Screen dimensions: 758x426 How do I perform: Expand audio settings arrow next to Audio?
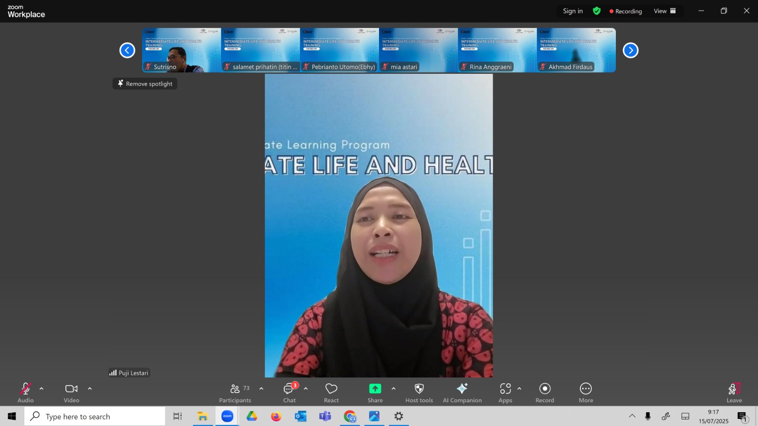tap(41, 389)
